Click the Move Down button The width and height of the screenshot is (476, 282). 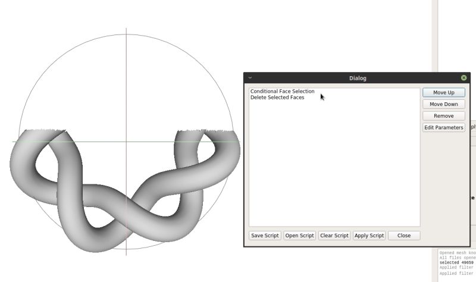click(443, 104)
